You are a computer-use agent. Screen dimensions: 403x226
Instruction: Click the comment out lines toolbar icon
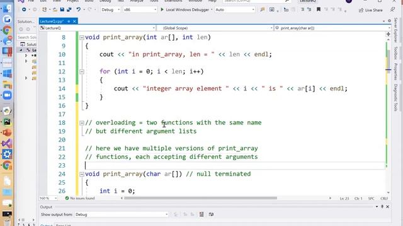coord(302,10)
